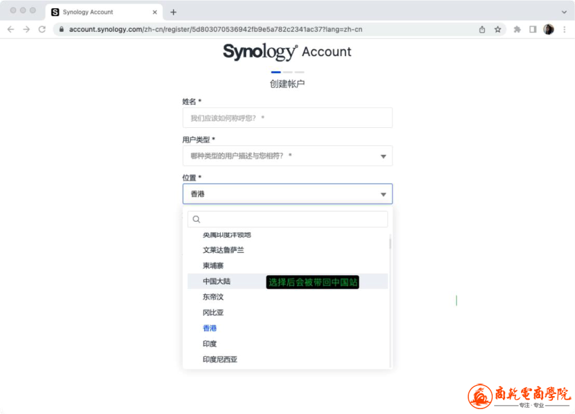This screenshot has width=575, height=414.
Task: Bookmark this page with the star icon
Action: tap(498, 29)
